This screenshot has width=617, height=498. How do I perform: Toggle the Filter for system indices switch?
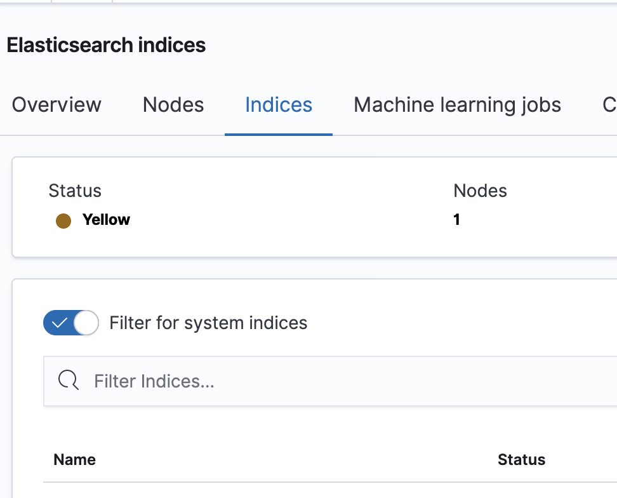(x=70, y=323)
